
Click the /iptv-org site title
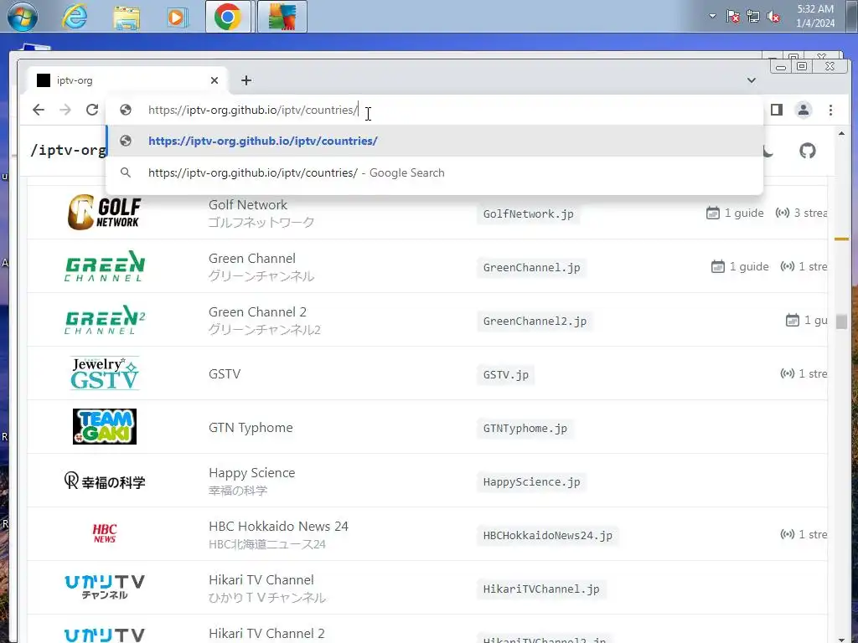68,151
